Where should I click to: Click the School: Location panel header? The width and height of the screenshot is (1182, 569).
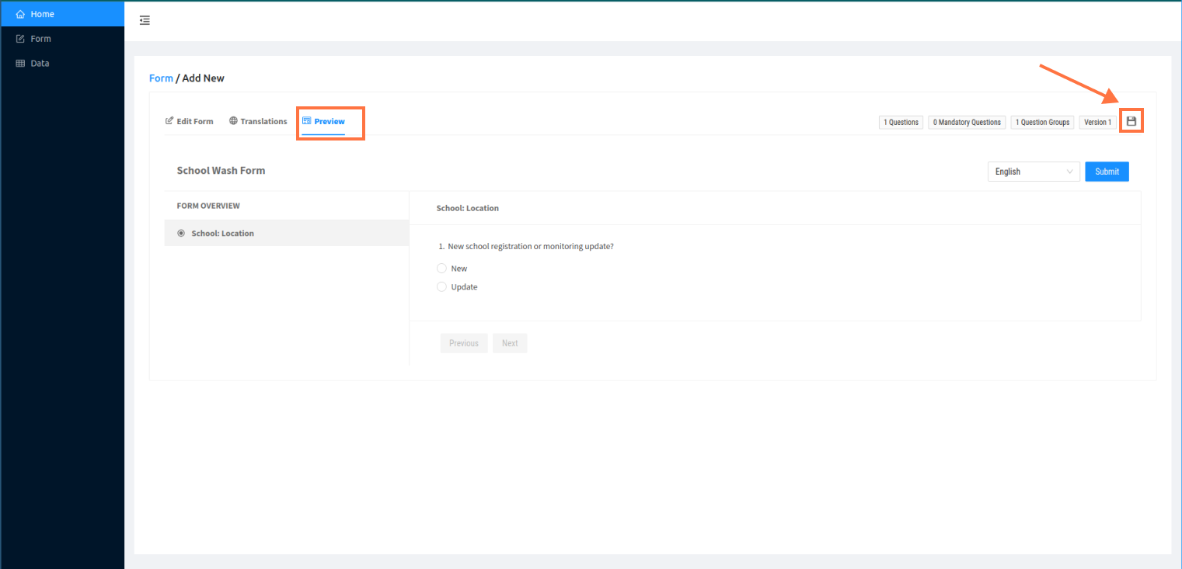468,208
